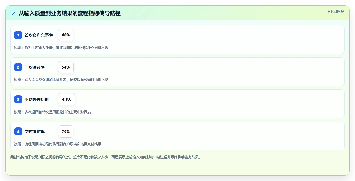The image size is (355, 181).
Task: Click the description starting 说明：流程周期波动
Action: click(x=58, y=144)
